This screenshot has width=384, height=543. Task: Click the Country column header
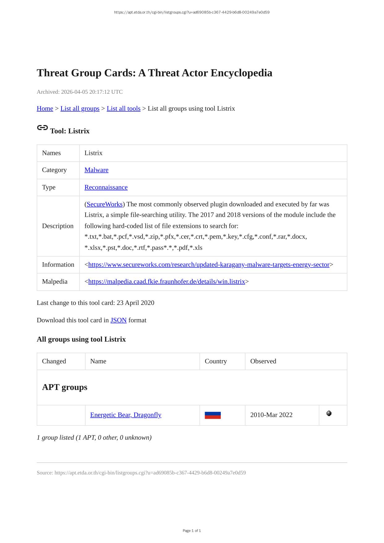216,361
